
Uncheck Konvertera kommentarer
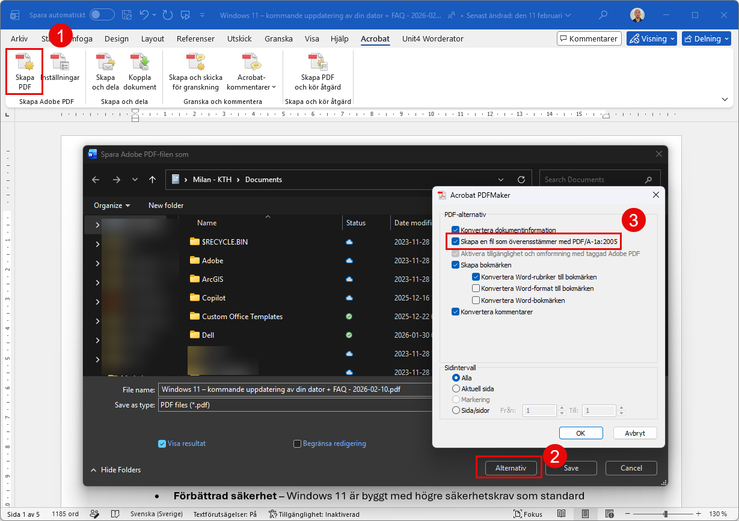(456, 312)
